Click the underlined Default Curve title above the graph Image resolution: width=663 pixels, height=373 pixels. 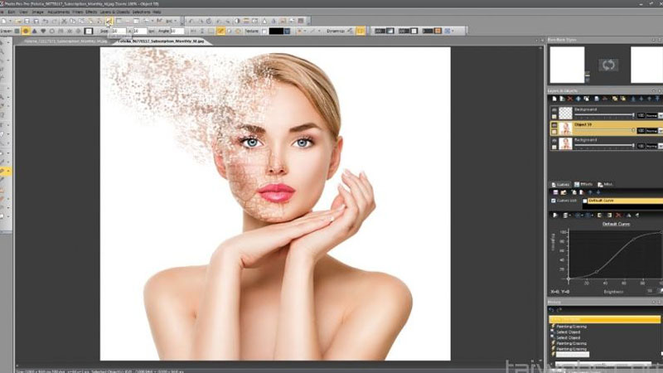pyautogui.click(x=616, y=224)
